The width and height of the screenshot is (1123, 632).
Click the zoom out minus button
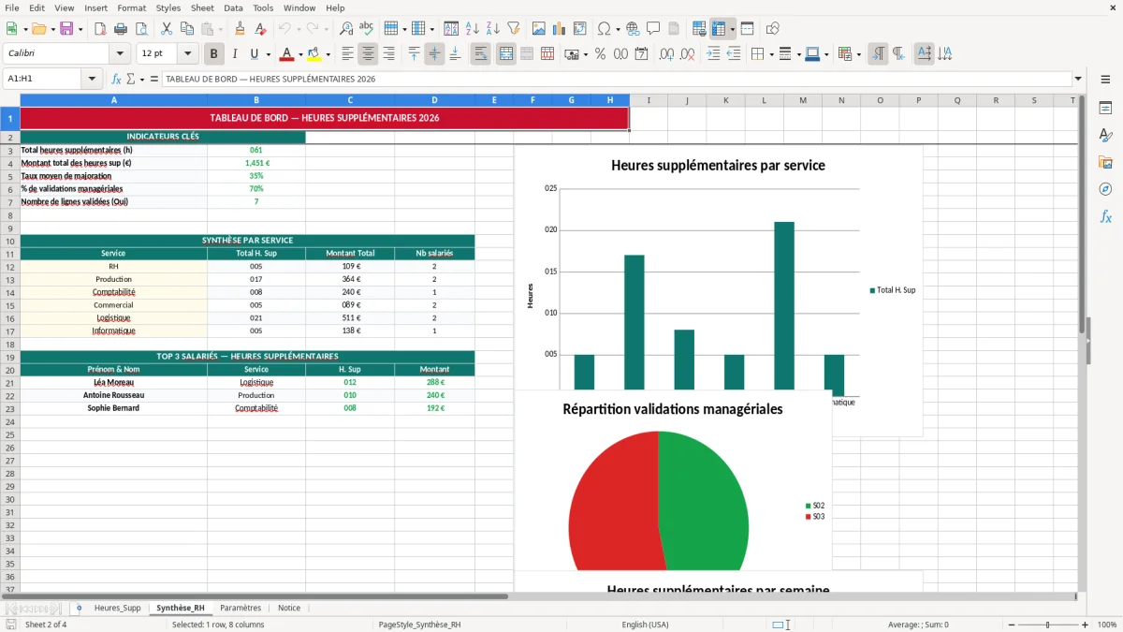tap(1010, 625)
